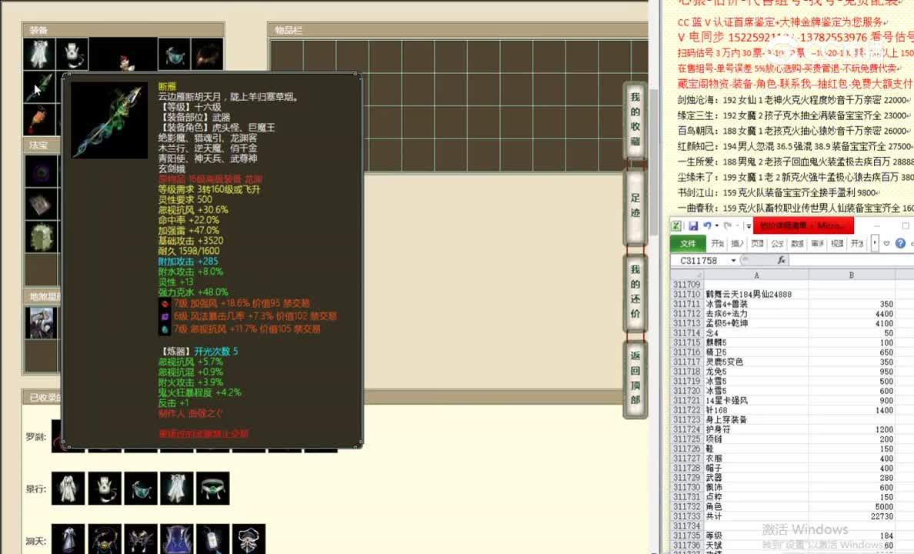Open 我的还价 side button
This screenshot has width=914, height=554.
[x=635, y=292]
